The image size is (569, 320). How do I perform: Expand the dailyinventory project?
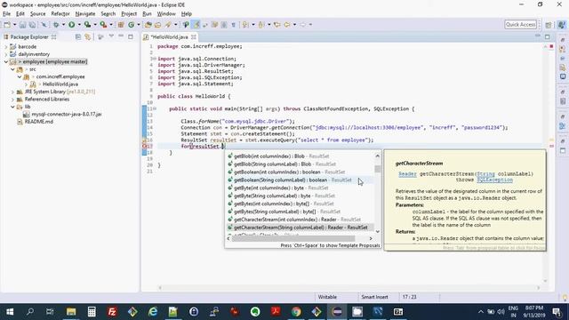coord(6,54)
